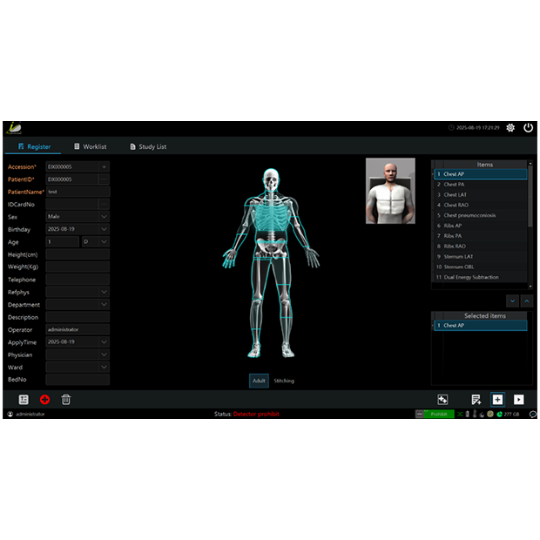
Task: Click the chat bubble icon in status bar
Action: click(x=532, y=414)
